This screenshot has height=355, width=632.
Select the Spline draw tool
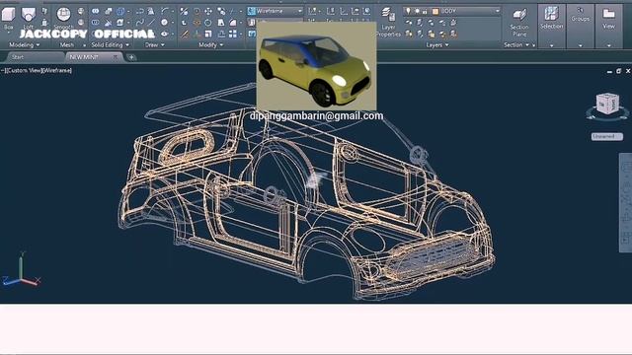140,23
